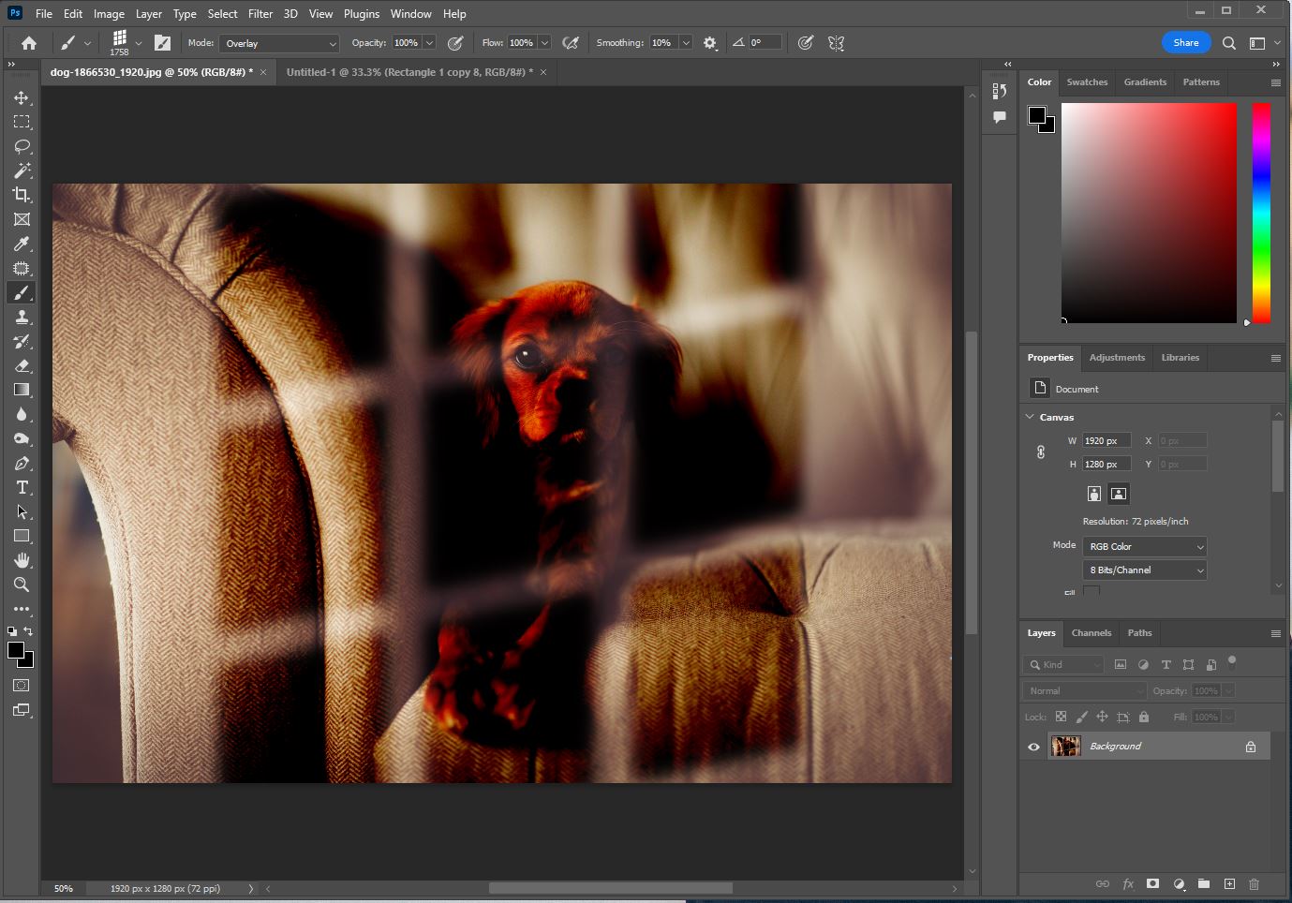
Task: Select the Brush tool in toolbar
Action: point(22,292)
